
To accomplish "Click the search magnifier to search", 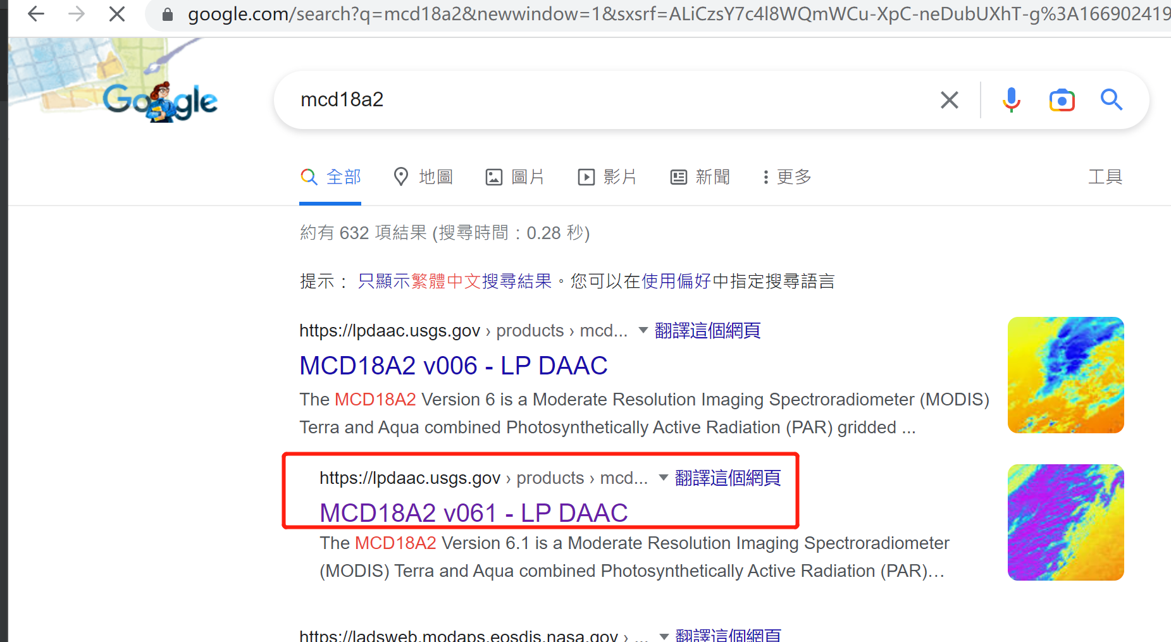I will [1112, 99].
